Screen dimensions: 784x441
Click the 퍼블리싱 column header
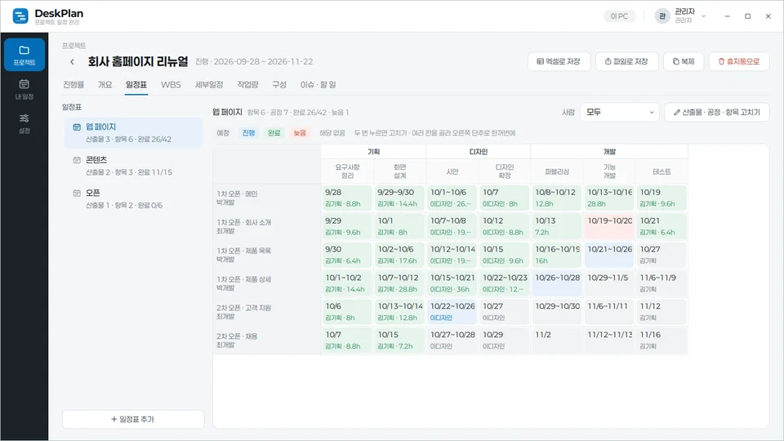click(x=557, y=171)
